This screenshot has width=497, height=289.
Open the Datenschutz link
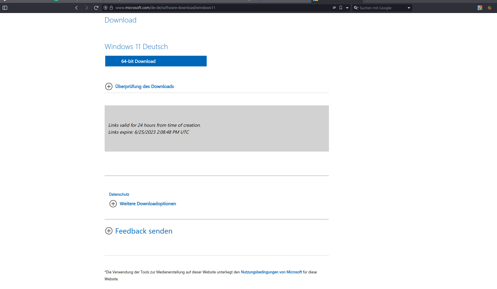pos(119,194)
